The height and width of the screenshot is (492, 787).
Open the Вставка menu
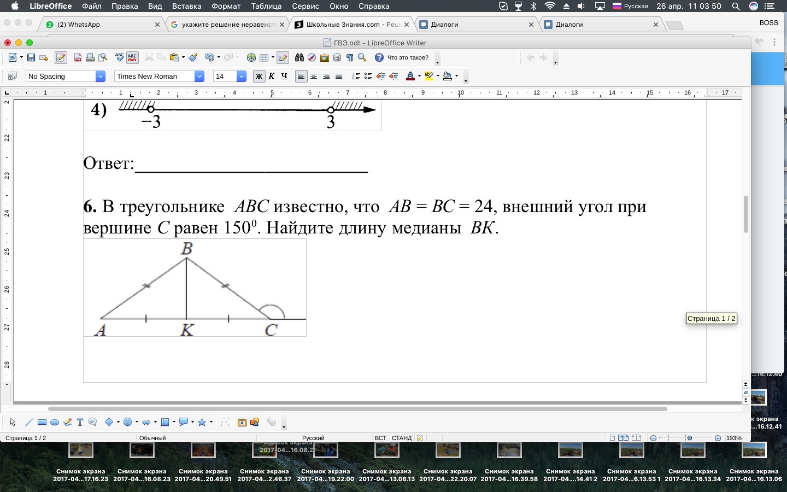[x=187, y=6]
